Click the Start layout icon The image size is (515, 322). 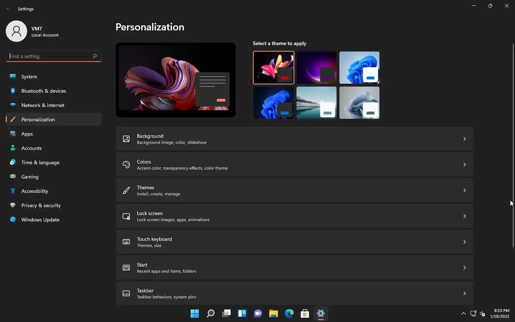tap(126, 268)
